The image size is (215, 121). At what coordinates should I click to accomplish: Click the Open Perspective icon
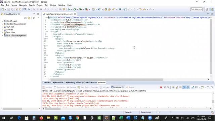point(207,9)
